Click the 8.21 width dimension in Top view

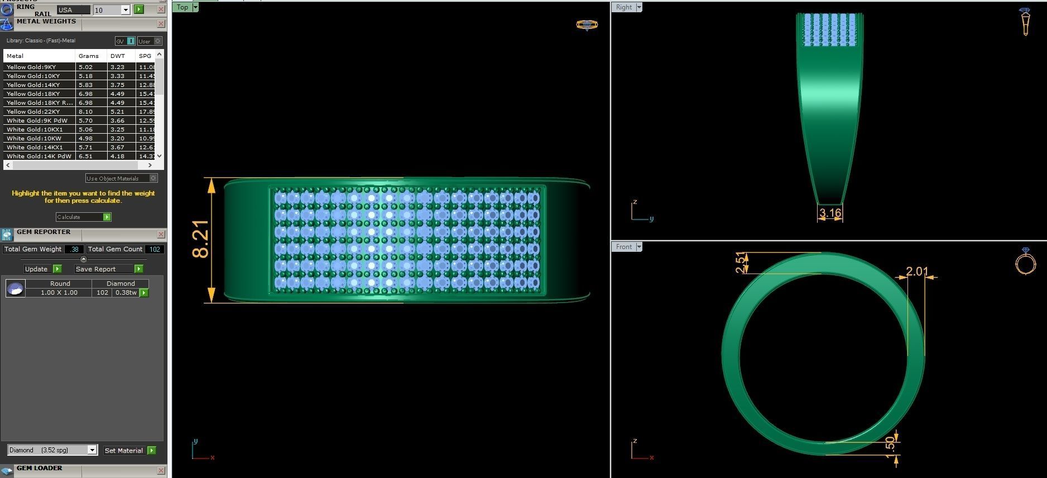pos(200,240)
